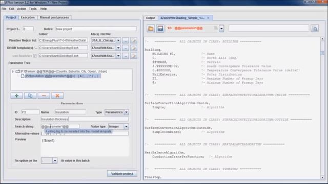328x184 pixels.
Task: Browse for the IDF template with the ... button
Action: point(126,48)
